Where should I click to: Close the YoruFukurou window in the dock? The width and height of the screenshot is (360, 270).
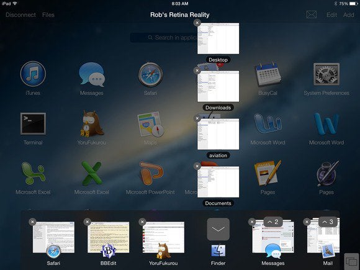tap(142, 222)
